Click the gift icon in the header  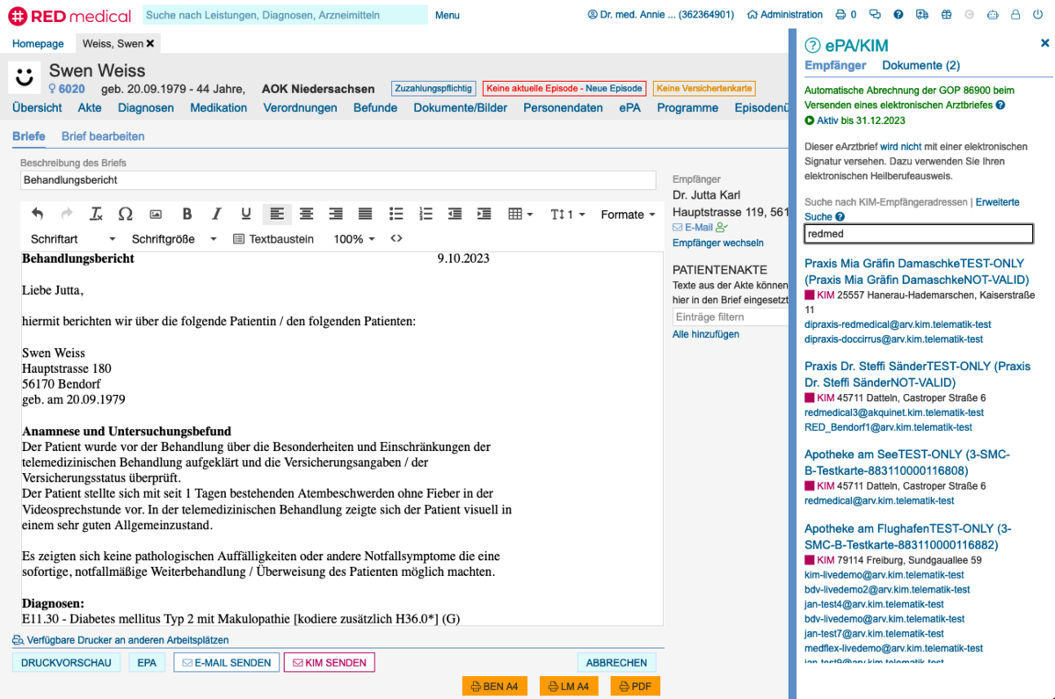pos(946,15)
